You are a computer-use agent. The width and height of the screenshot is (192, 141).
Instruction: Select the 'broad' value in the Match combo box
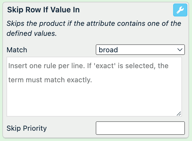pos(108,50)
